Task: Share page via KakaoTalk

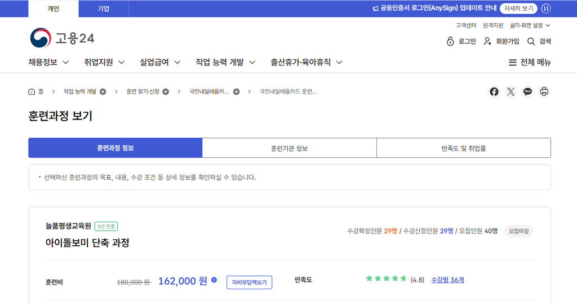Action: 527,92
